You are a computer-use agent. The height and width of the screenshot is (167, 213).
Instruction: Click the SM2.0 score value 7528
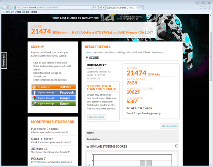pos(132,83)
